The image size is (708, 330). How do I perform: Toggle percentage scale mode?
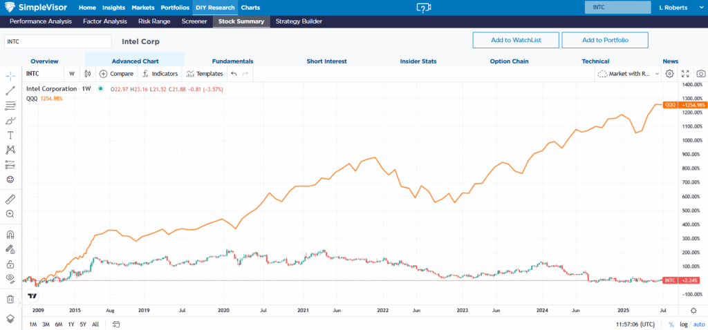671,324
